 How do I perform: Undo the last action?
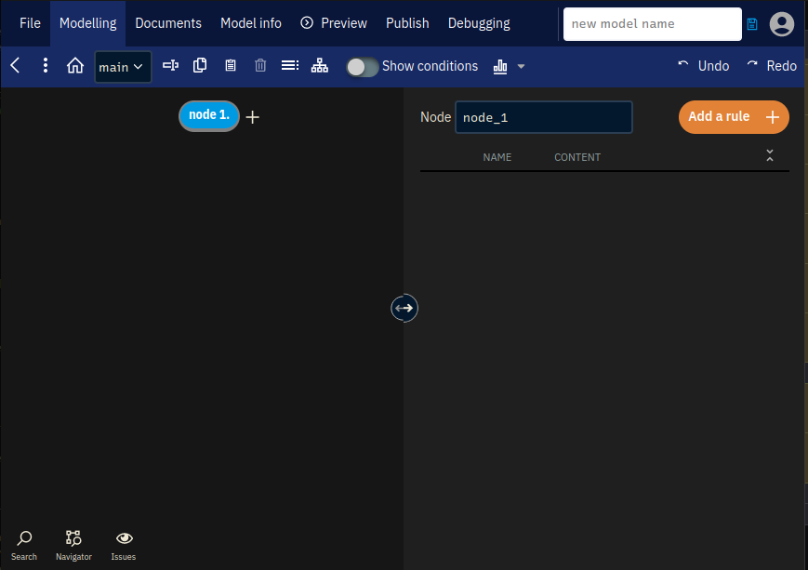pos(704,66)
